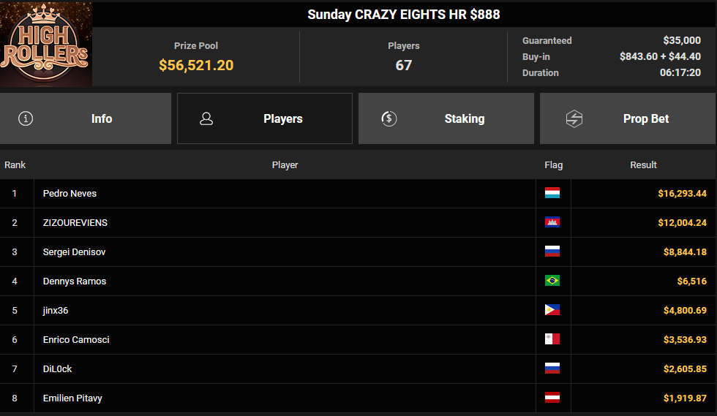This screenshot has width=717, height=416.
Task: Sort by the Rank column header
Action: [15, 165]
